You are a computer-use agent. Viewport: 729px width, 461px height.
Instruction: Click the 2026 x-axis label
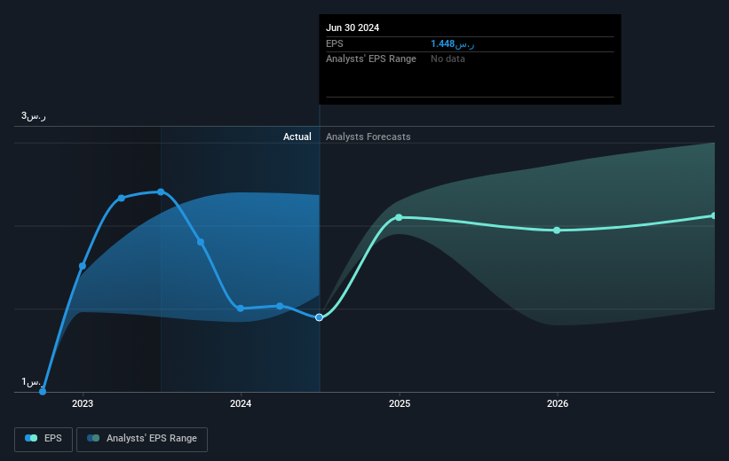click(558, 404)
